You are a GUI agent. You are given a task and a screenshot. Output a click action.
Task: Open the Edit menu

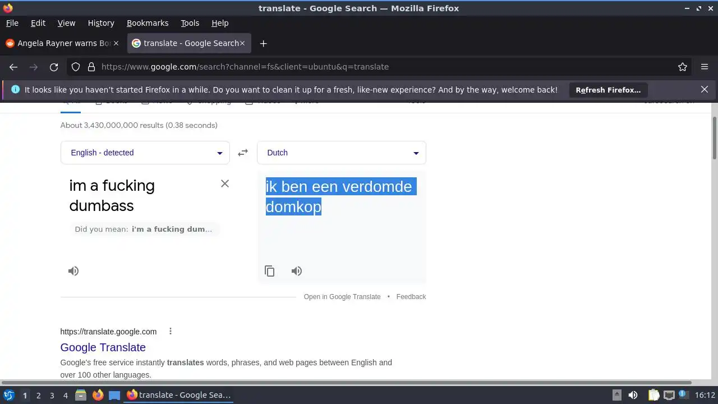click(38, 23)
